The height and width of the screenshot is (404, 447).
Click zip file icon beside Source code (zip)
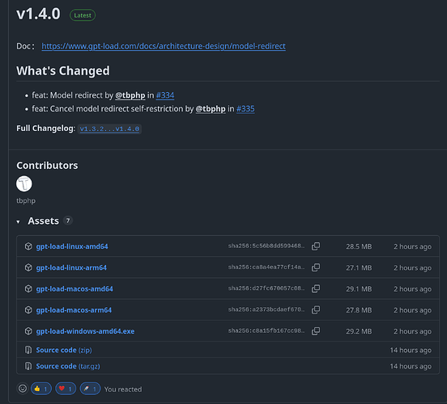28,350
